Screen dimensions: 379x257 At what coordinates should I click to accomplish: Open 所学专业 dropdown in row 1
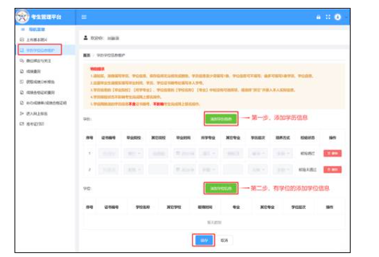(209, 154)
